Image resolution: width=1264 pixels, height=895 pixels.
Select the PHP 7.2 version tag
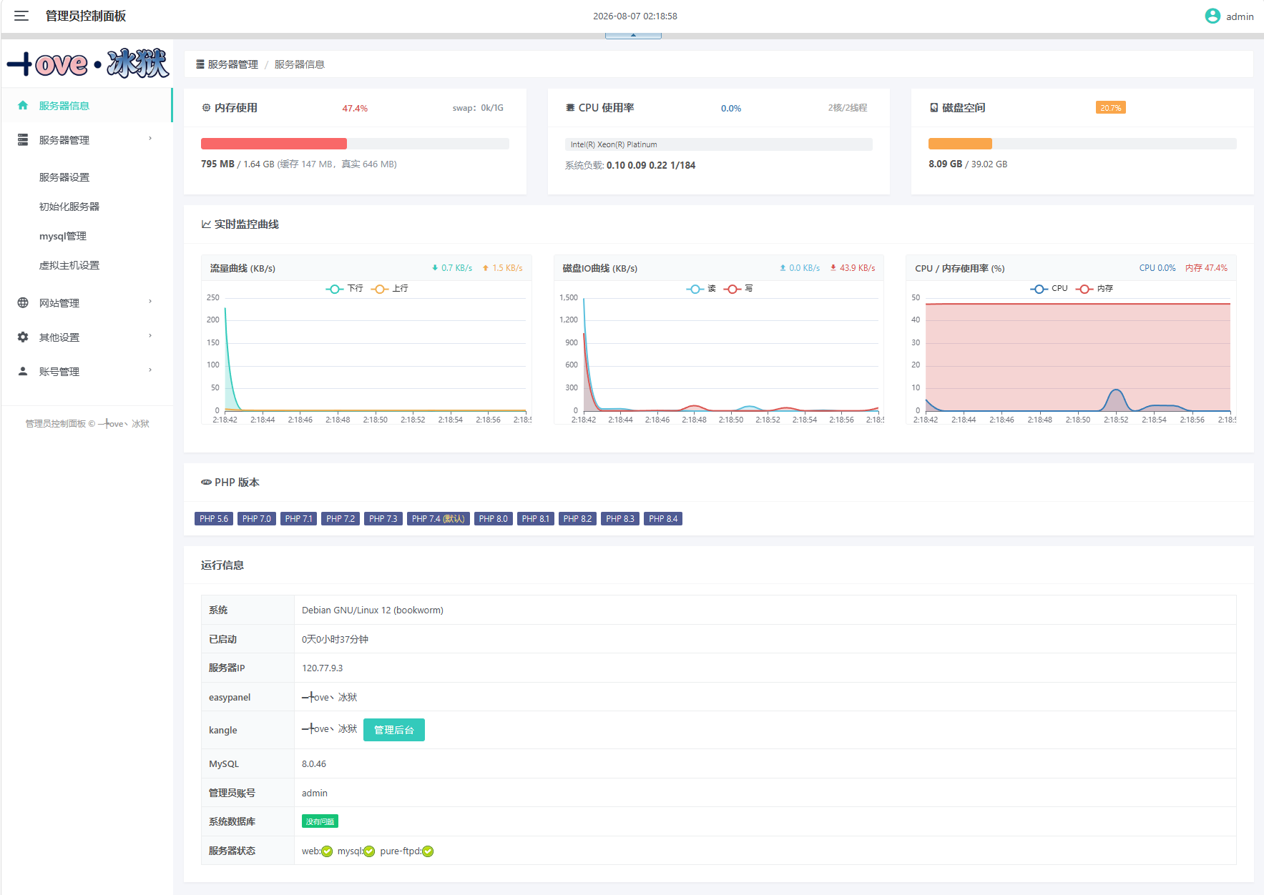(x=341, y=519)
